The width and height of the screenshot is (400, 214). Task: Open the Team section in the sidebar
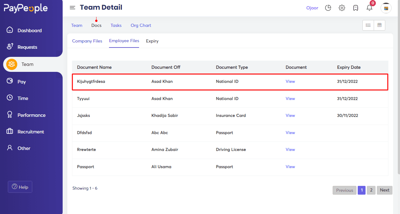[x=27, y=64]
